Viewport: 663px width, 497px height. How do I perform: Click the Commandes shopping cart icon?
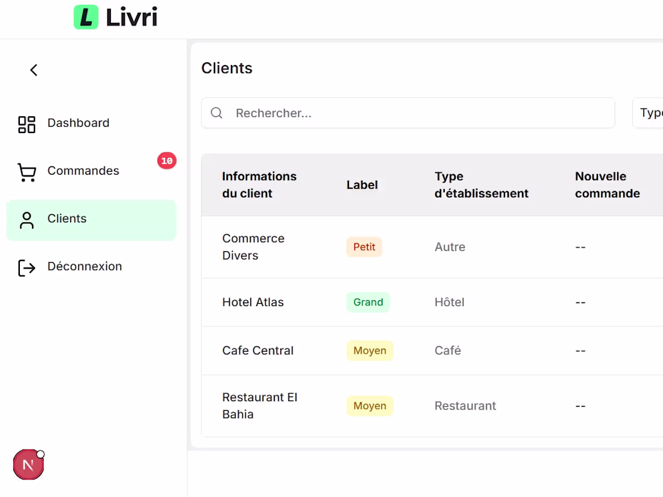pos(27,172)
